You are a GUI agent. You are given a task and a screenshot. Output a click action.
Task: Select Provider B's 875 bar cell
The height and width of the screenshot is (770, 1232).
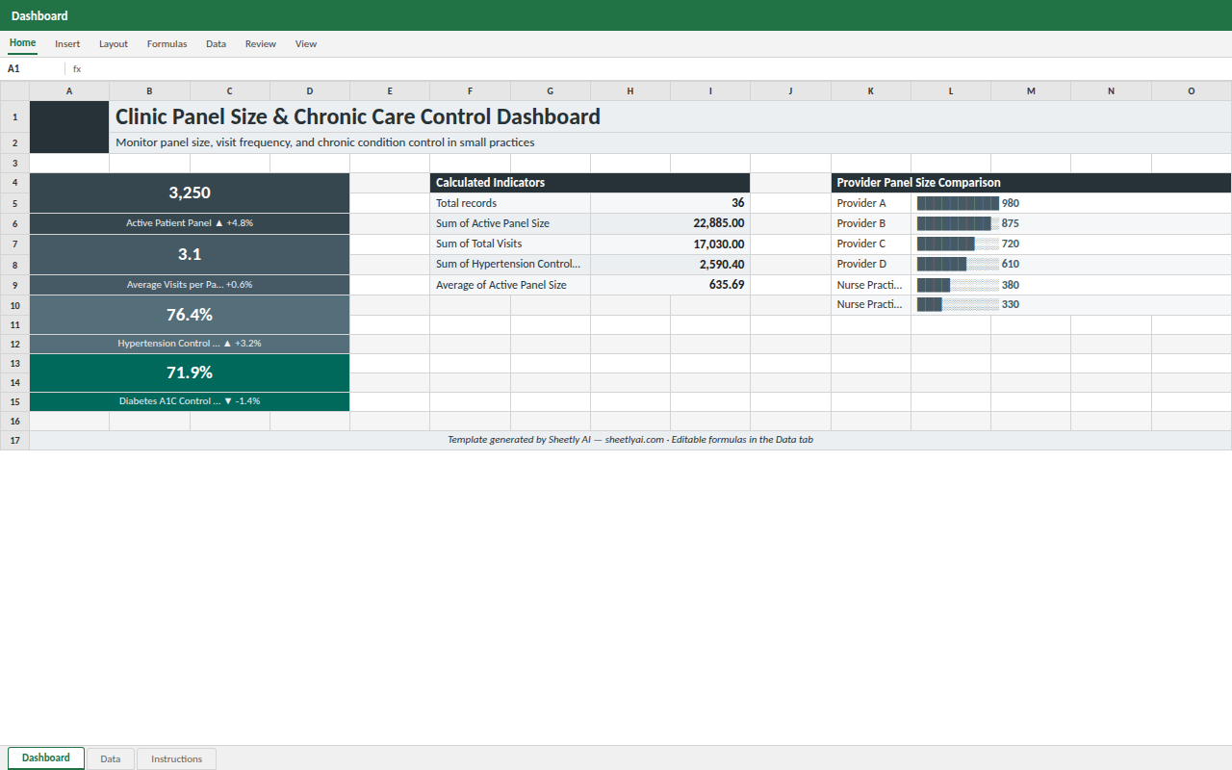tap(1071, 223)
